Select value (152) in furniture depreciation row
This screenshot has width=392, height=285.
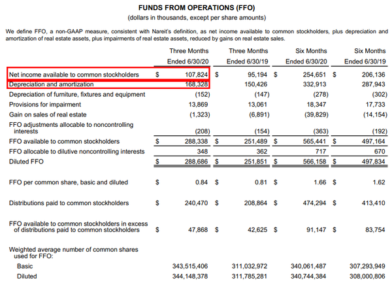(203, 94)
